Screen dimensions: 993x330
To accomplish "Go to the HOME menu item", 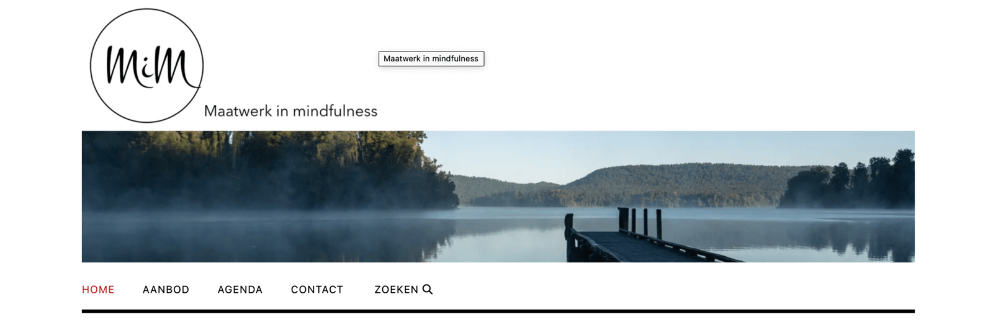I will [x=98, y=290].
